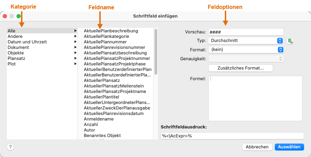311x157 pixels.
Task: Open the Typ Durchschnitt dropdown
Action: 246,41
